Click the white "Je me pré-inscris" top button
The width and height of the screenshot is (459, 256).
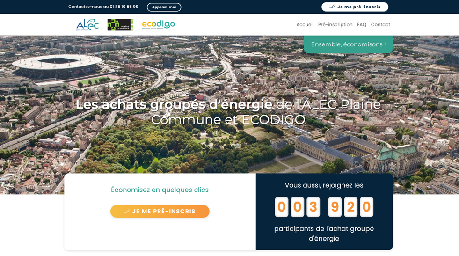click(355, 7)
